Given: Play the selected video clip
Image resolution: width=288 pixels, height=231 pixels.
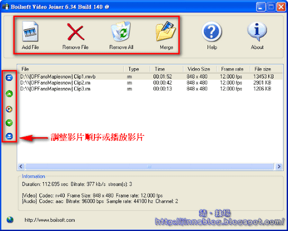Looking at the screenshot, I should [x=9, y=109].
